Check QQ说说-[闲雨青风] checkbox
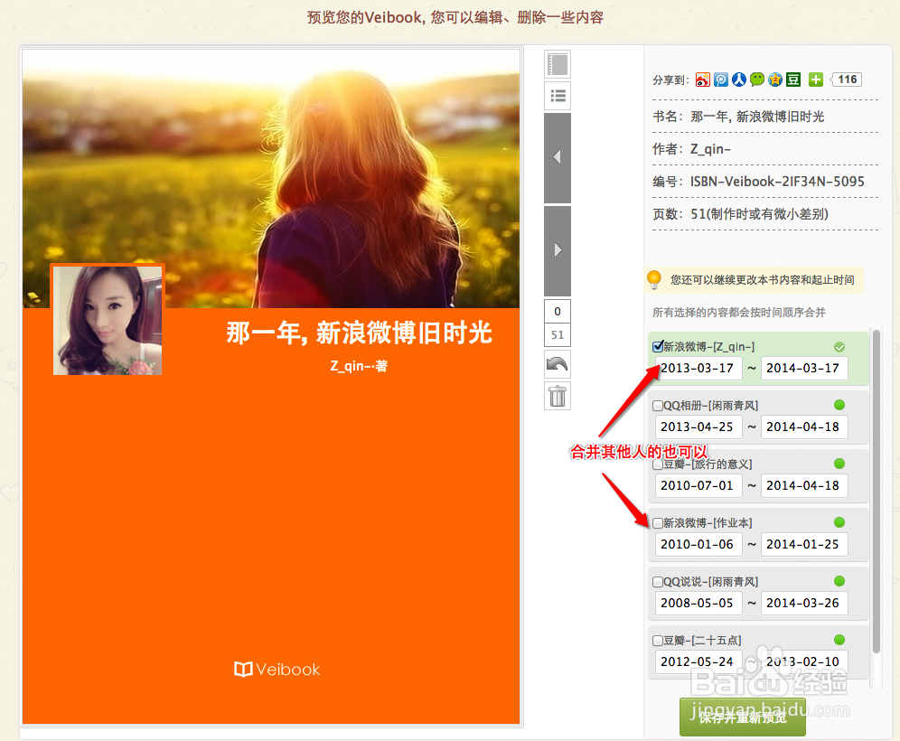This screenshot has width=900, height=741. click(658, 582)
